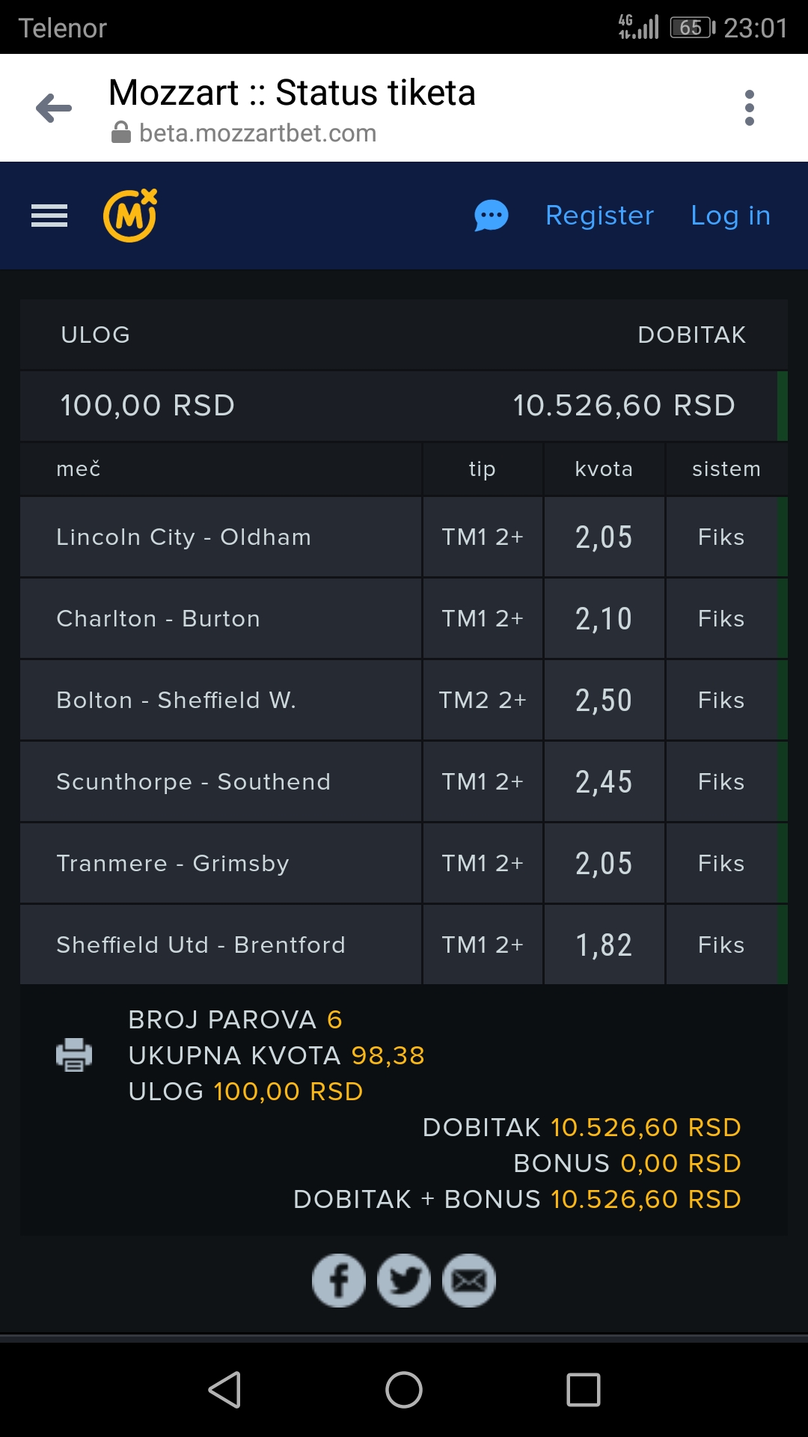Open the hamburger menu

[x=49, y=216]
